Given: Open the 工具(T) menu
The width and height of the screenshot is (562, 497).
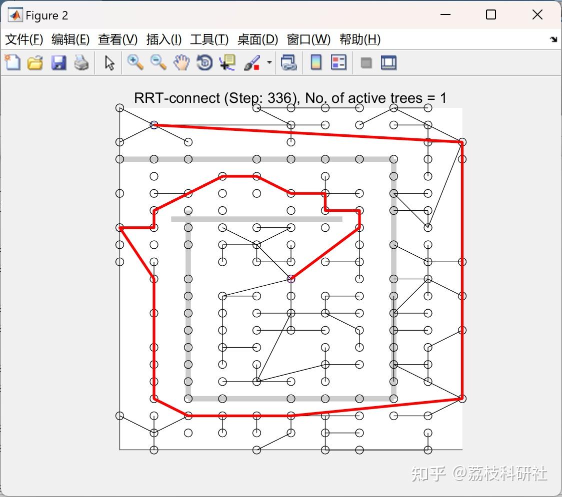Looking at the screenshot, I should (x=209, y=39).
